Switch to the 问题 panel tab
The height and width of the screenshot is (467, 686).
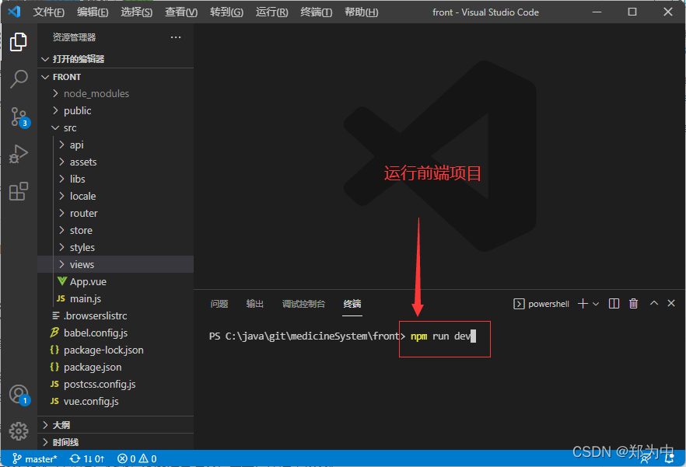[219, 304]
